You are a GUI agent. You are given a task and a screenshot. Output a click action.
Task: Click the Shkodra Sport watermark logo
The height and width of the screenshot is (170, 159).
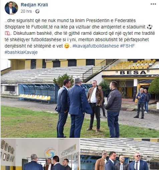point(50,153)
